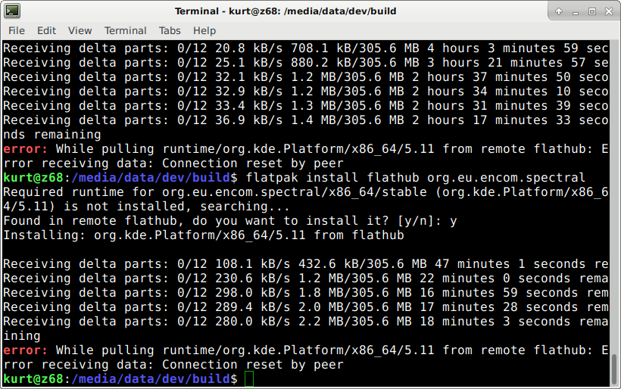Open the Help menu
Image resolution: width=621 pixels, height=389 pixels.
(x=204, y=30)
